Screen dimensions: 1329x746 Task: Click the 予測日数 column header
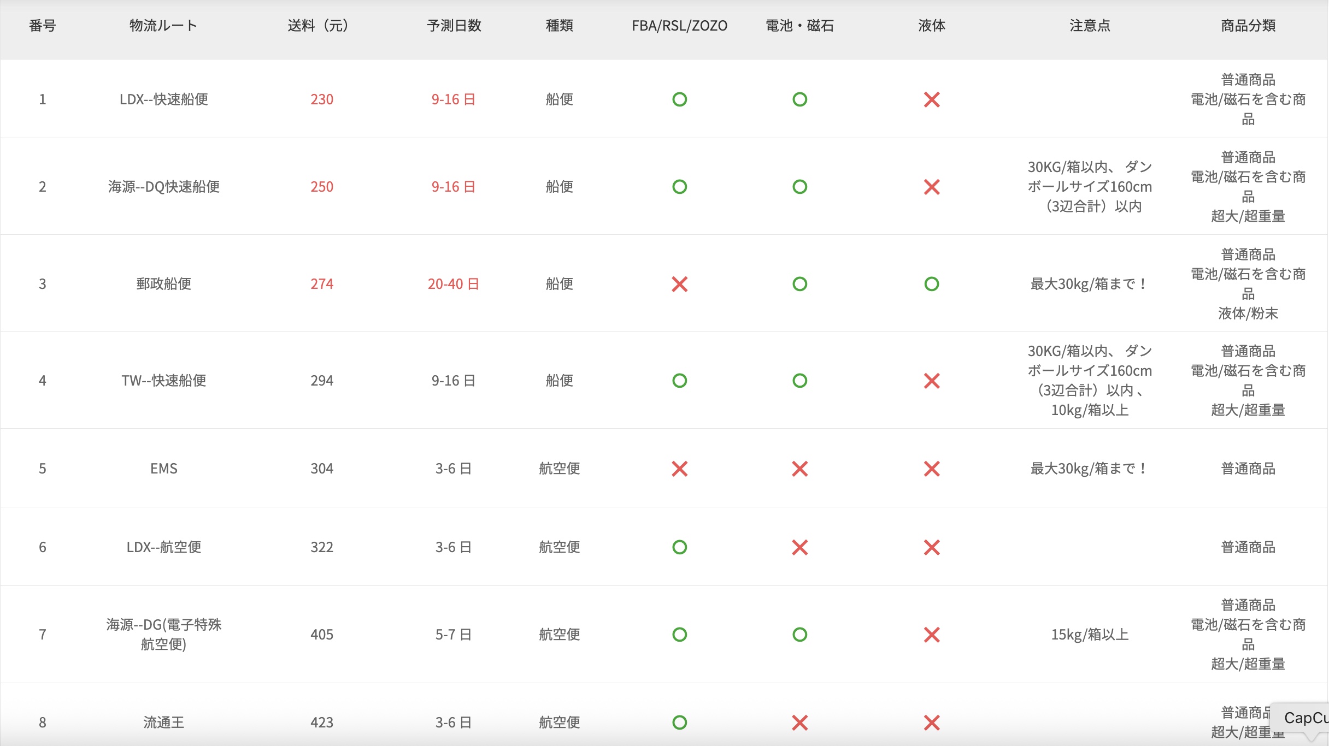click(x=454, y=26)
